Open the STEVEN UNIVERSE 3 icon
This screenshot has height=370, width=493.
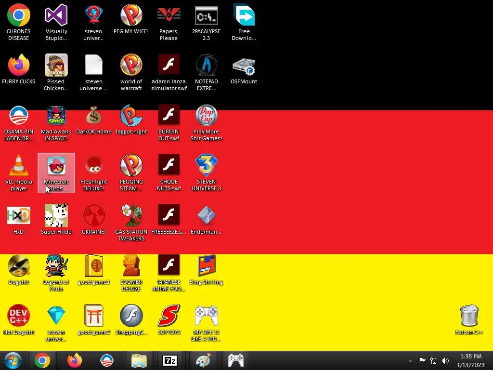(x=206, y=165)
